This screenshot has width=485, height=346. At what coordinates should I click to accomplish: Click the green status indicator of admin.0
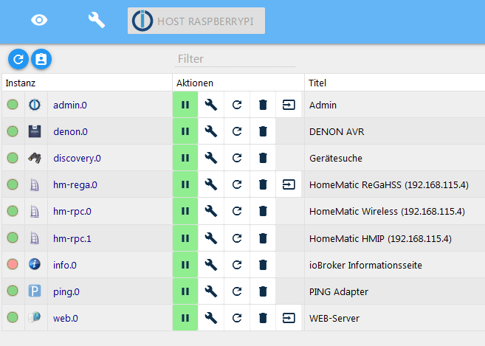13,105
